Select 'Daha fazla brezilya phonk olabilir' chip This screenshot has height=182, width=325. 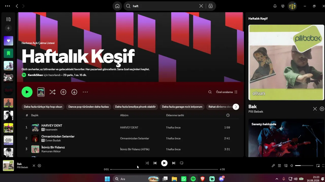135,107
